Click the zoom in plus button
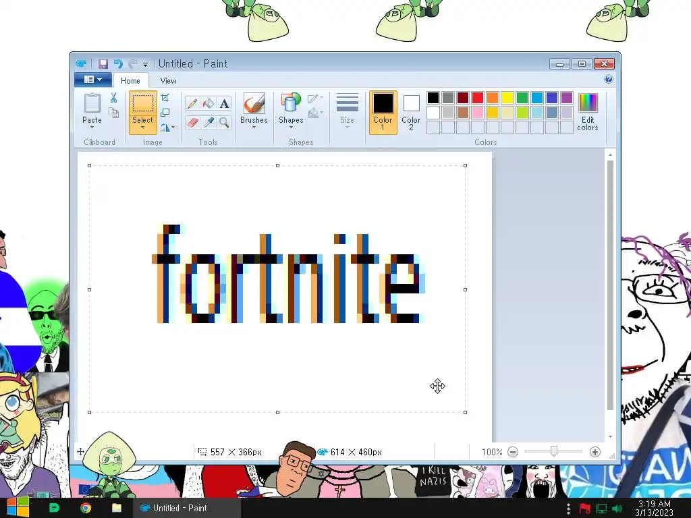 pos(595,452)
